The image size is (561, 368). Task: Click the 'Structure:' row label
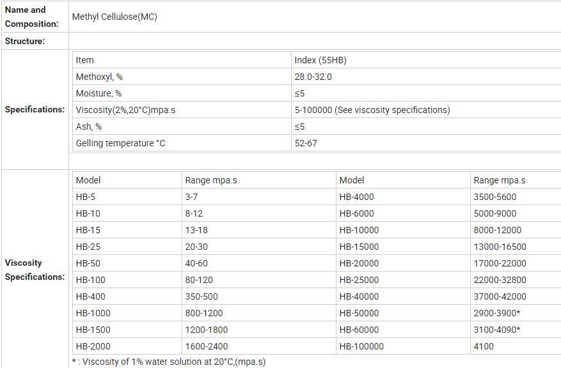click(25, 41)
